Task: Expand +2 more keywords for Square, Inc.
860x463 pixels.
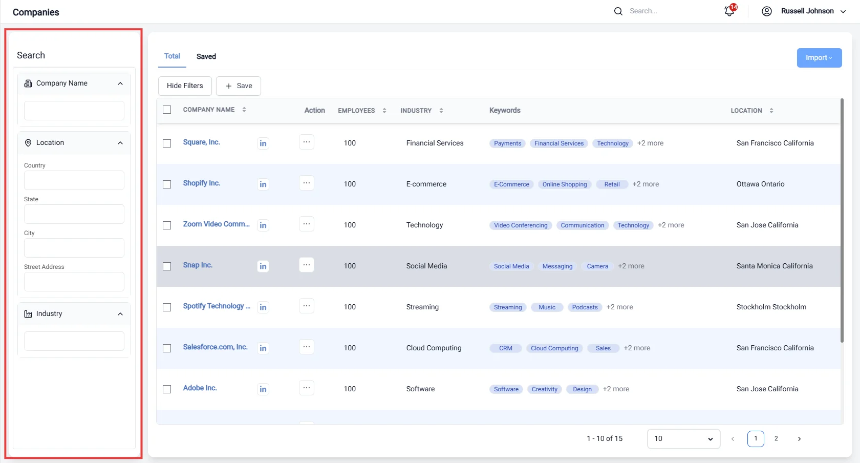Action: (x=650, y=143)
